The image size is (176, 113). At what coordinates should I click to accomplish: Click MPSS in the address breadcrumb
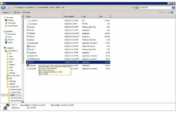pyautogui.click(x=58, y=7)
